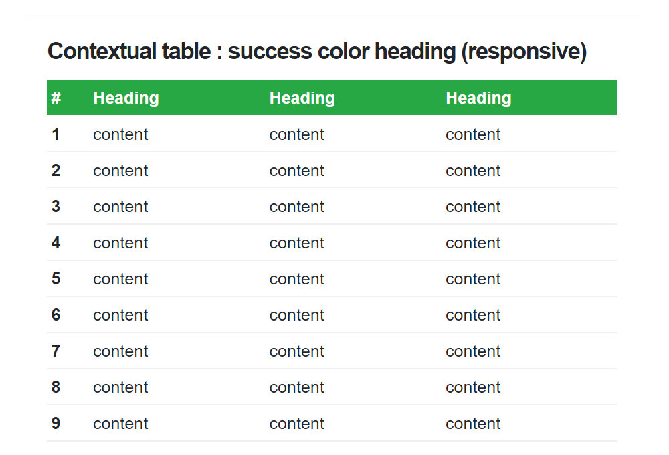
Task: Click third column content in row 5
Action: (x=473, y=279)
